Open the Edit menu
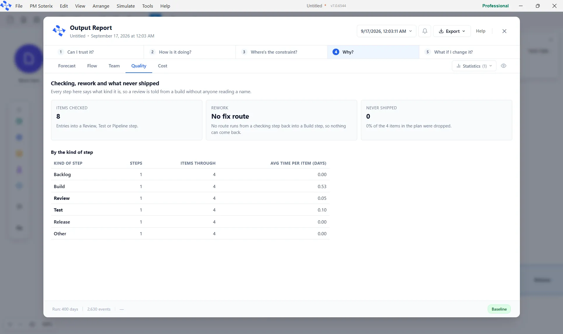Image resolution: width=563 pixels, height=334 pixels. point(64,6)
